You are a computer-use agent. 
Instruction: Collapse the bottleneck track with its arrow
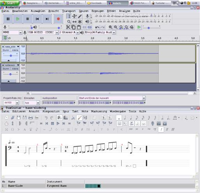point(9,81)
